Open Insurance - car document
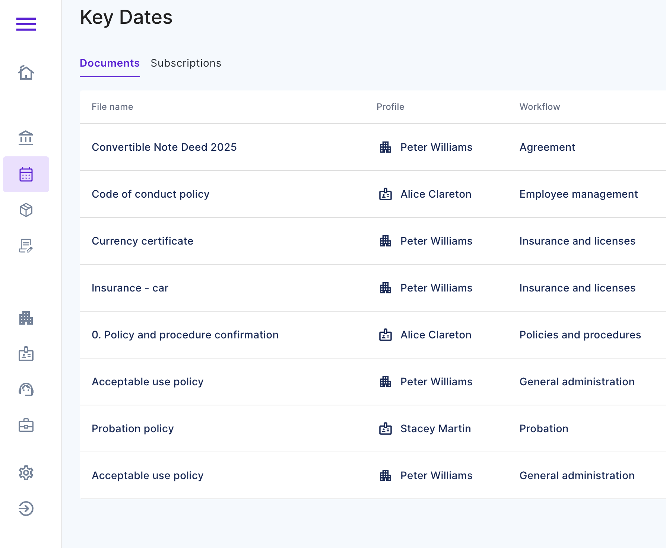This screenshot has width=666, height=548. (130, 288)
